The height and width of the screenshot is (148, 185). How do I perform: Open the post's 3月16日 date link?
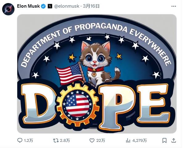[89, 6]
